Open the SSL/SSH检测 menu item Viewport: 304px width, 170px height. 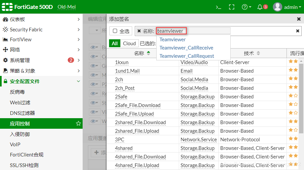(24, 165)
